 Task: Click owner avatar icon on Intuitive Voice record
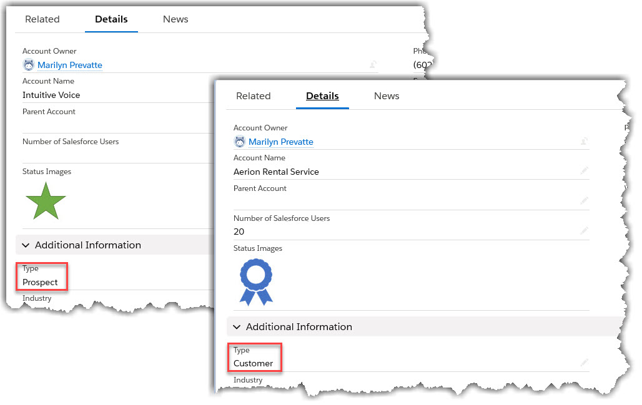coord(28,65)
